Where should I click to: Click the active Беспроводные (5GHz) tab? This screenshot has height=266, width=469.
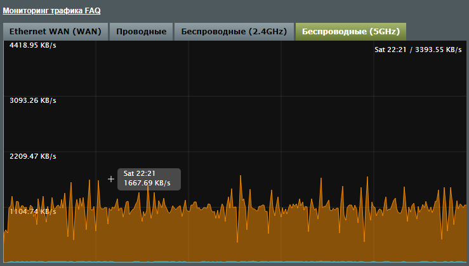pyautogui.click(x=350, y=31)
